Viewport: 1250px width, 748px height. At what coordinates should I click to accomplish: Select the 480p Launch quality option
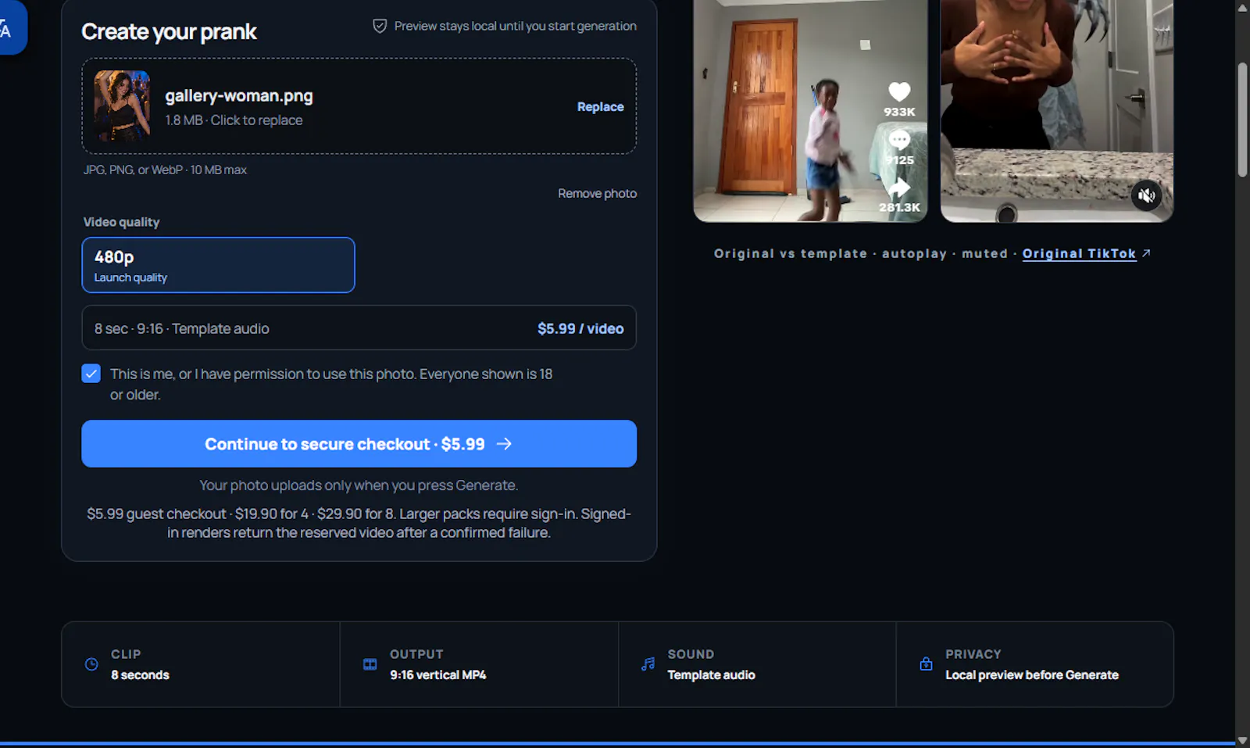tap(218, 265)
